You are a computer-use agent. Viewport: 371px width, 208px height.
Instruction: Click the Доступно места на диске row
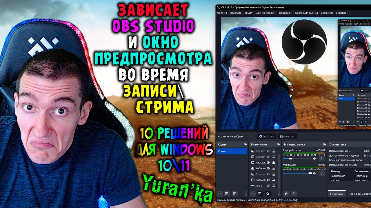click(350, 155)
